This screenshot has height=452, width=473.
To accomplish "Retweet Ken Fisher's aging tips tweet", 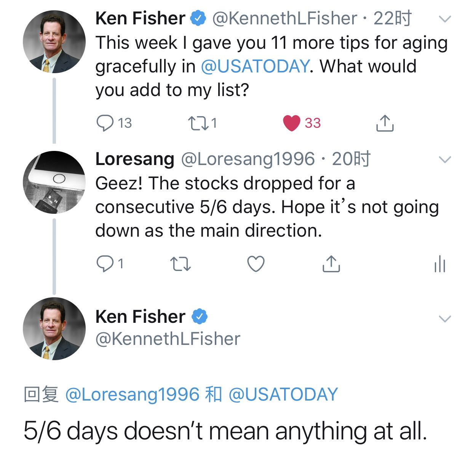I will click(x=197, y=123).
